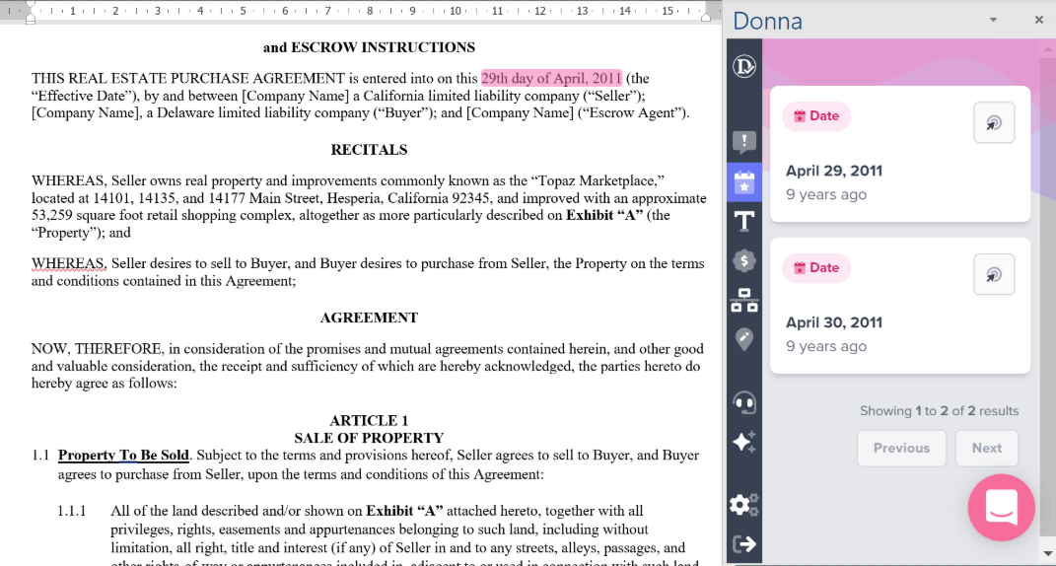Click the 'and ESCROW INSTRUCTIONS' title

(369, 47)
